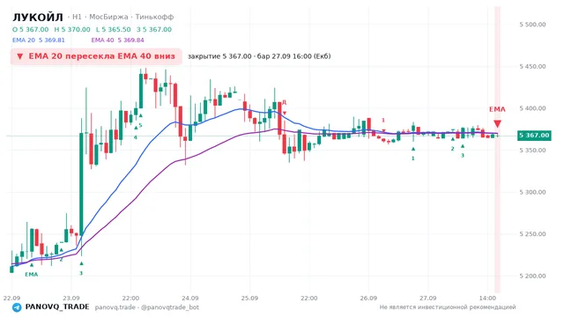The height and width of the screenshot is (317, 564).
Task: Click the 27.09 date axis label
Action: (428, 298)
